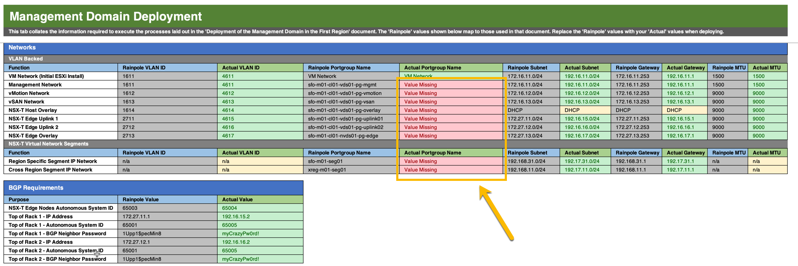Click the Top of Rack 2 IP Address actual value

[x=260, y=242]
